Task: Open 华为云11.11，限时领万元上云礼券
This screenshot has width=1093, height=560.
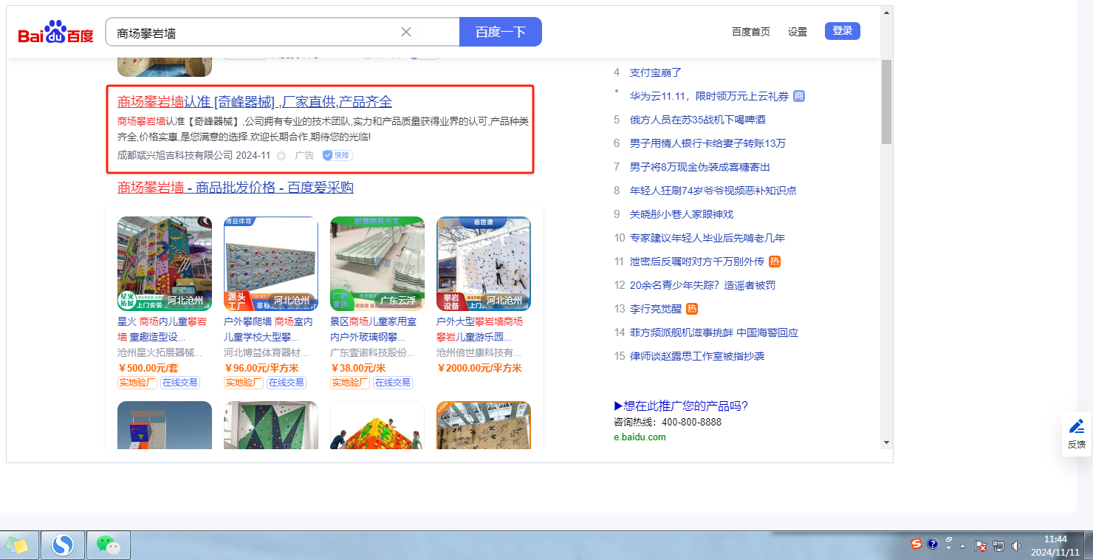Action: (709, 96)
